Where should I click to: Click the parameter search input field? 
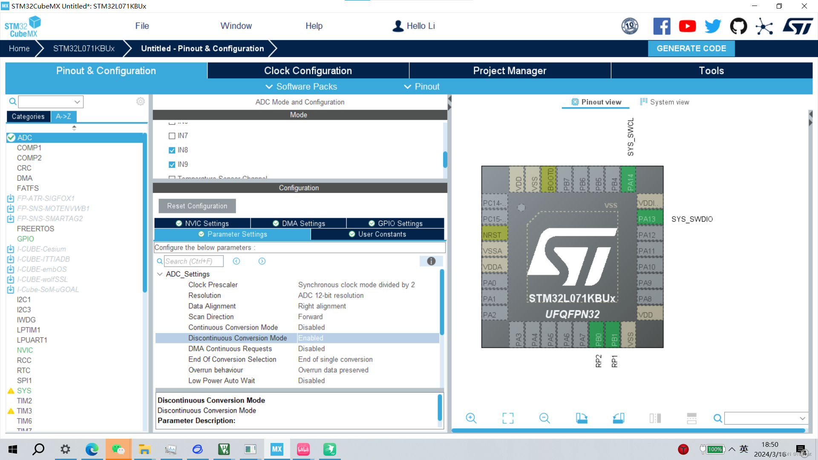pyautogui.click(x=194, y=261)
